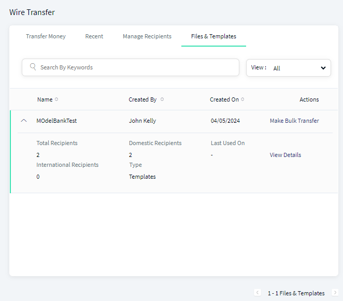Click Total Recipients label
The height and width of the screenshot is (301, 343).
(x=57, y=143)
